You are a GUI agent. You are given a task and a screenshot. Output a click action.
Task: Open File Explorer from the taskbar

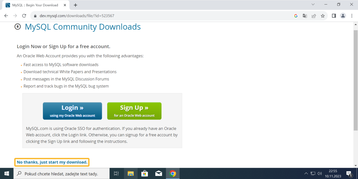[x=130, y=173]
